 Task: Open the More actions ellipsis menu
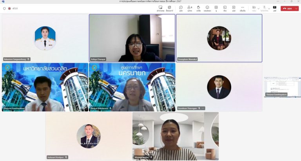(243, 8)
